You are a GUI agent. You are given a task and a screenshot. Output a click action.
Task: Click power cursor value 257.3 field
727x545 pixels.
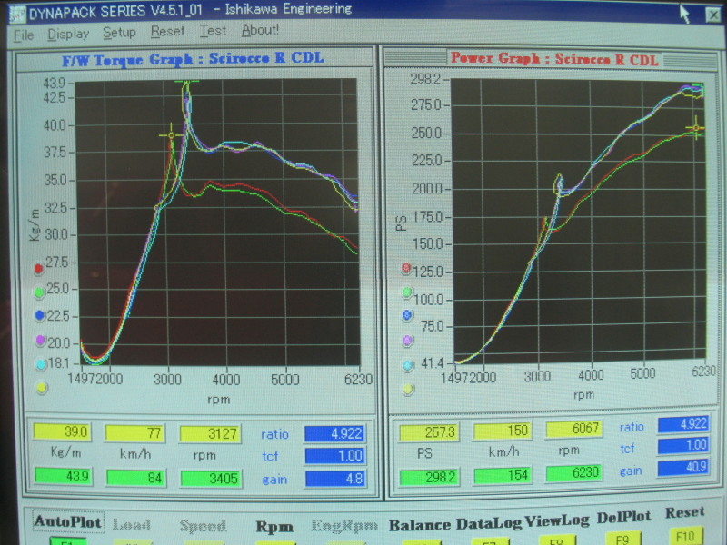pyautogui.click(x=429, y=432)
